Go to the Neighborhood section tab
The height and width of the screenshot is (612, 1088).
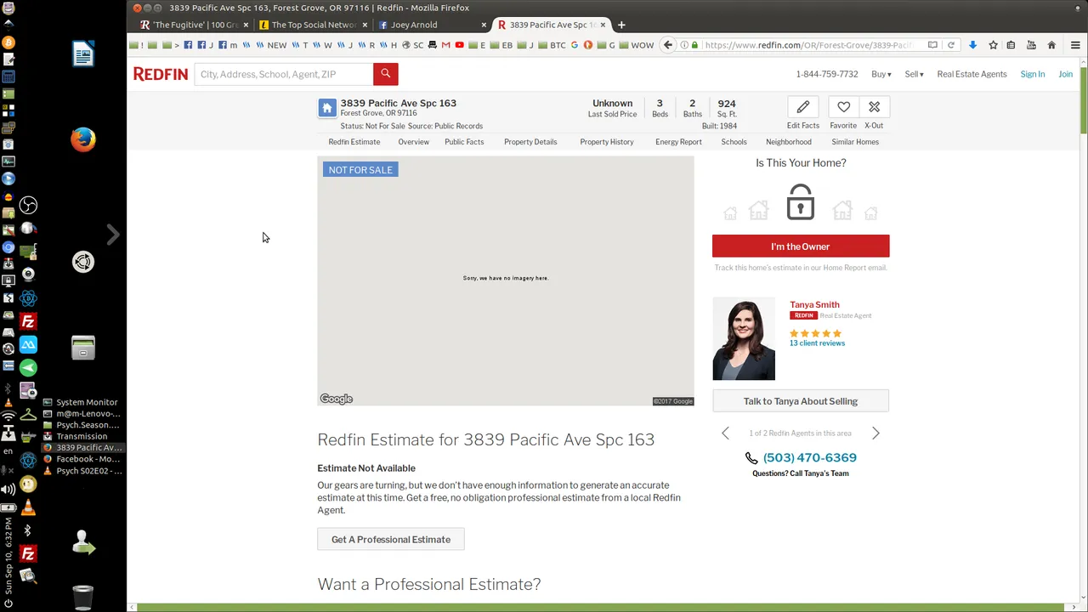pyautogui.click(x=789, y=142)
